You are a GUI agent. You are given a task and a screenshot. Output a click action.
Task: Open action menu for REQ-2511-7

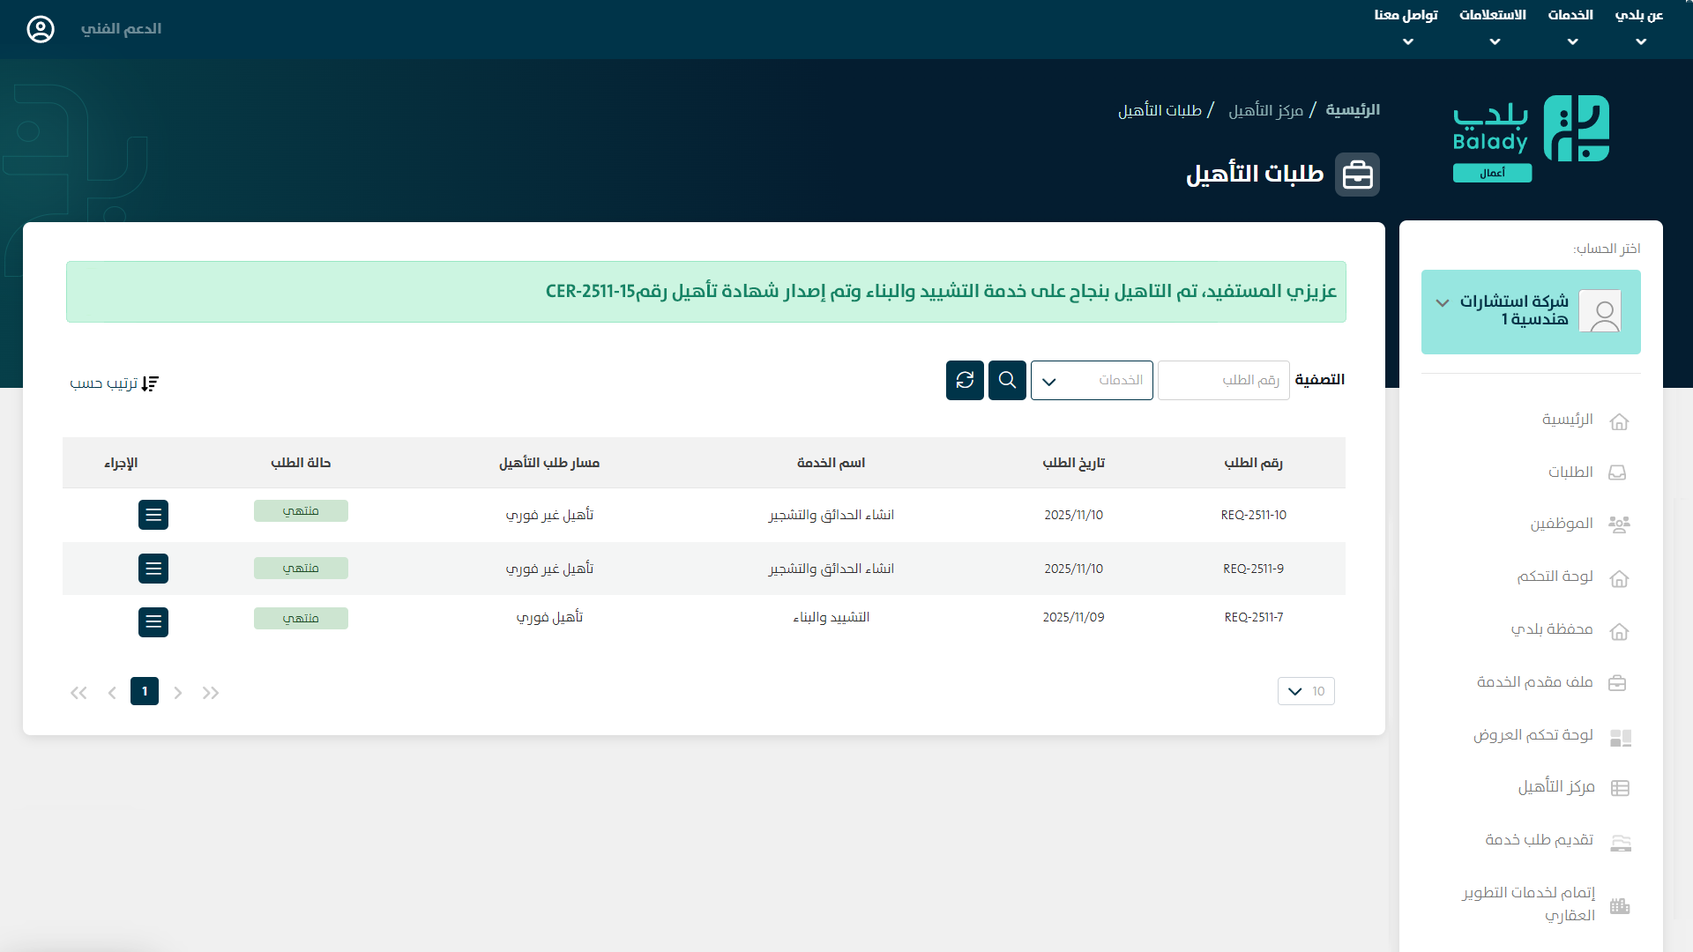pyautogui.click(x=153, y=622)
